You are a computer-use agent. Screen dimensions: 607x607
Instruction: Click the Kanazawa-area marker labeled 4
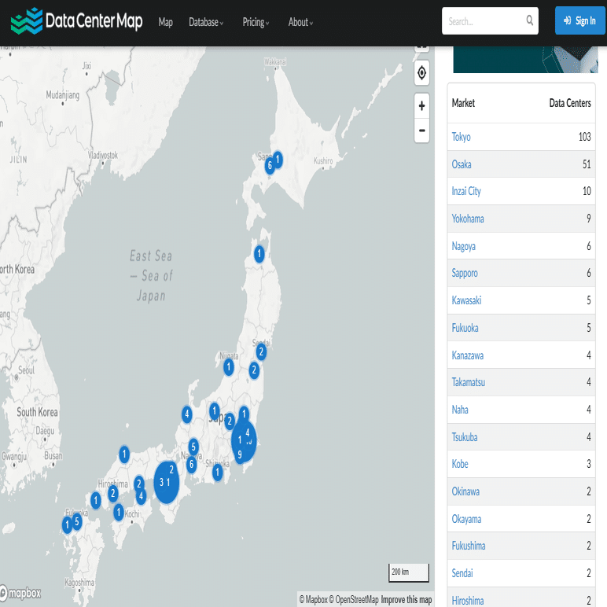coord(186,414)
